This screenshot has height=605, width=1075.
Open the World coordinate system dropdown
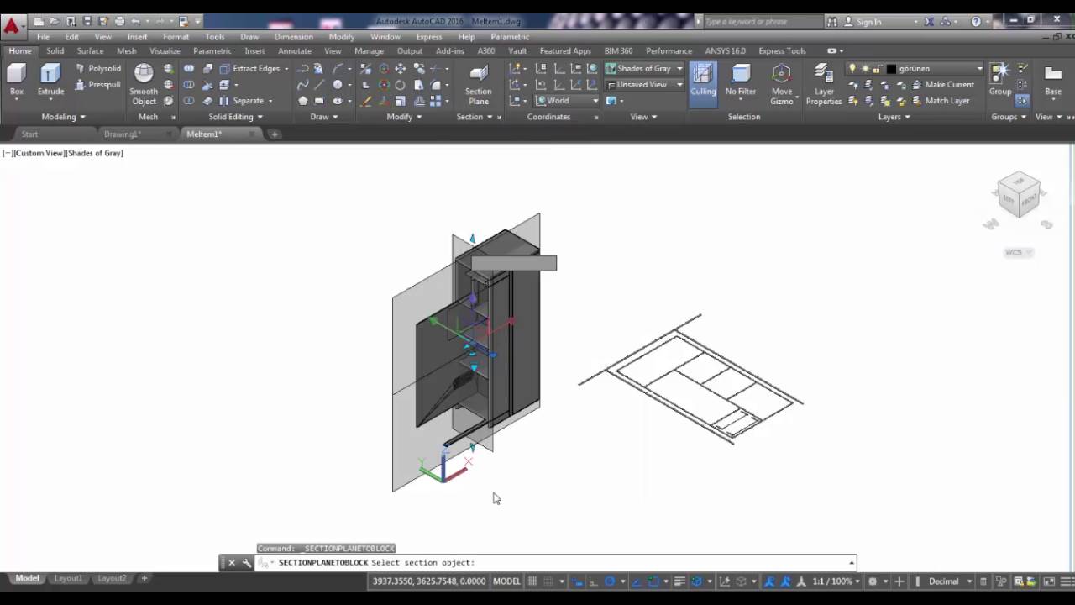565,101
